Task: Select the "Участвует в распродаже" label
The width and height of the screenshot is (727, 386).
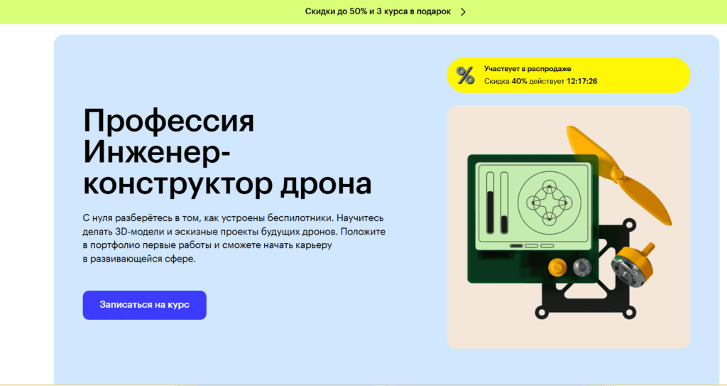Action: [x=528, y=69]
